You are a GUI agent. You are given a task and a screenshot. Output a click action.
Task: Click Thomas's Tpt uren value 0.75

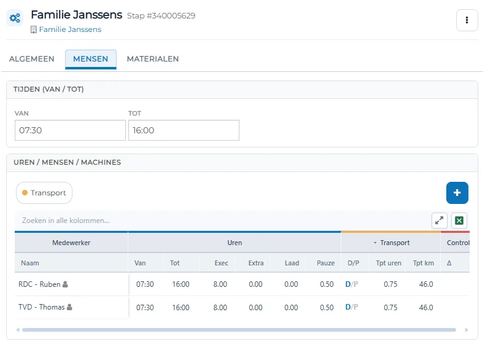(x=390, y=308)
